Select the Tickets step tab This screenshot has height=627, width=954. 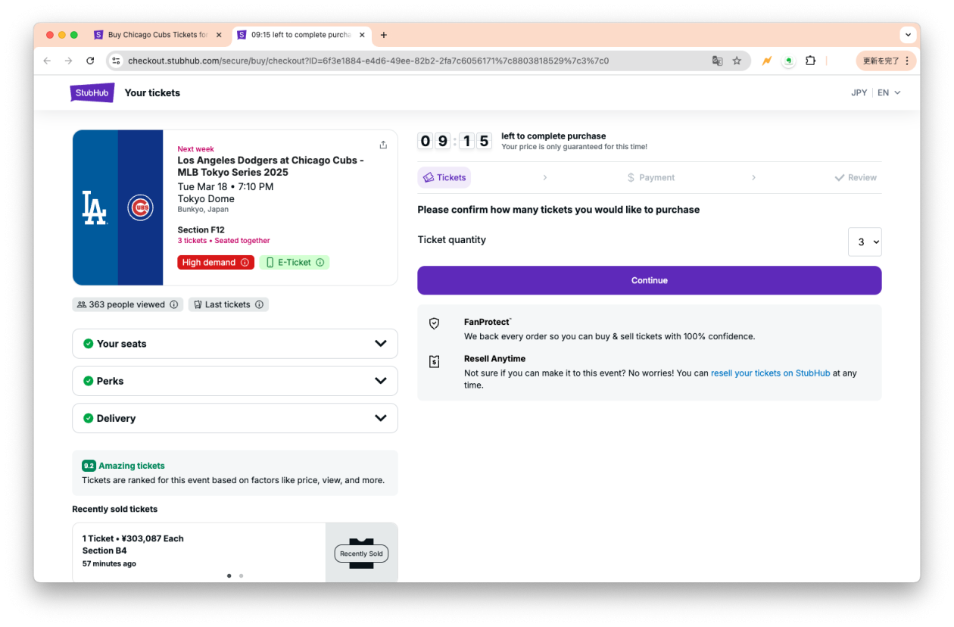coord(444,178)
